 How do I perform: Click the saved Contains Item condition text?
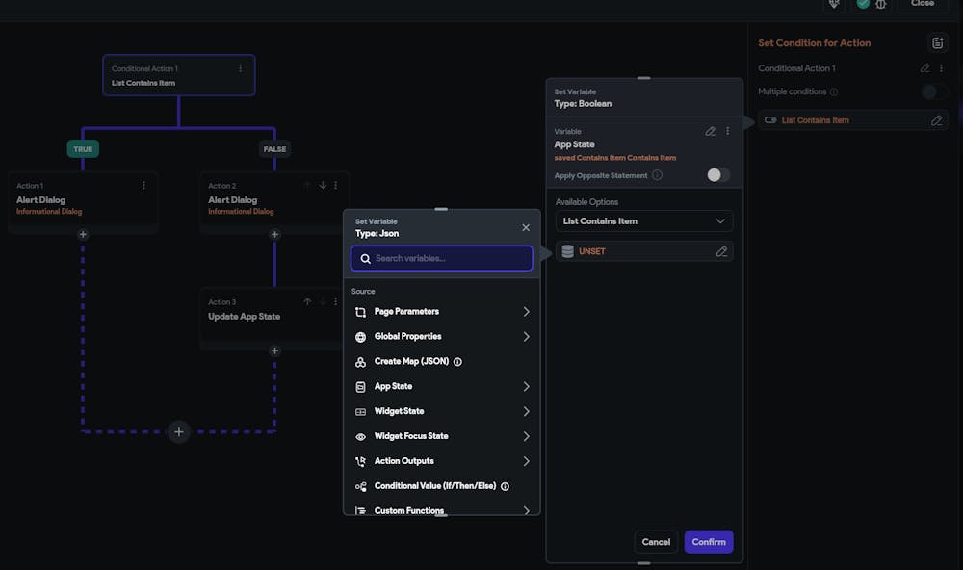point(614,158)
